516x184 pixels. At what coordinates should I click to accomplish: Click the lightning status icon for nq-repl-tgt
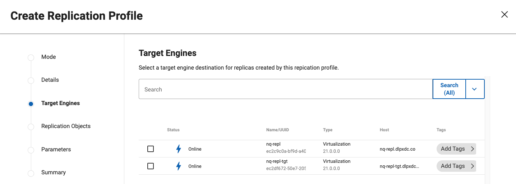(179, 166)
